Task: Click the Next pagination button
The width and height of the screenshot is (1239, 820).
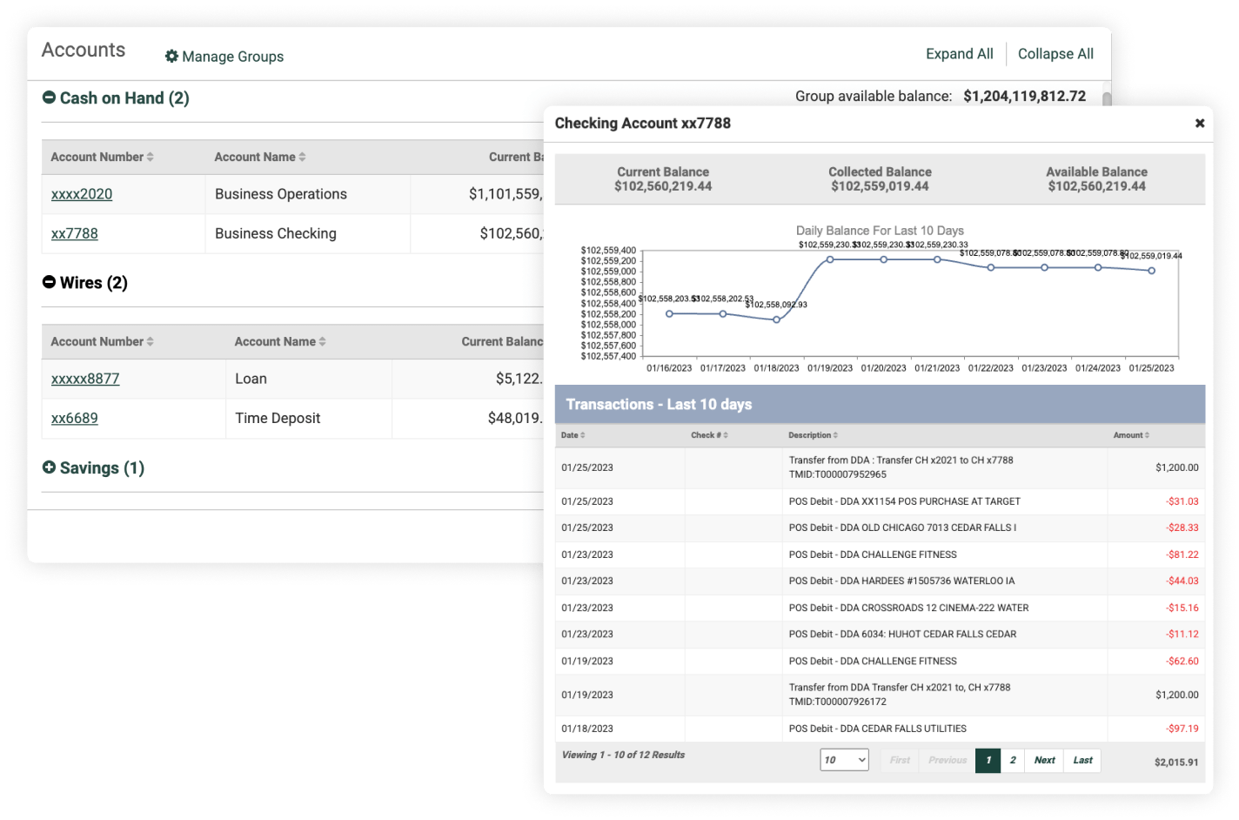Action: click(1043, 759)
